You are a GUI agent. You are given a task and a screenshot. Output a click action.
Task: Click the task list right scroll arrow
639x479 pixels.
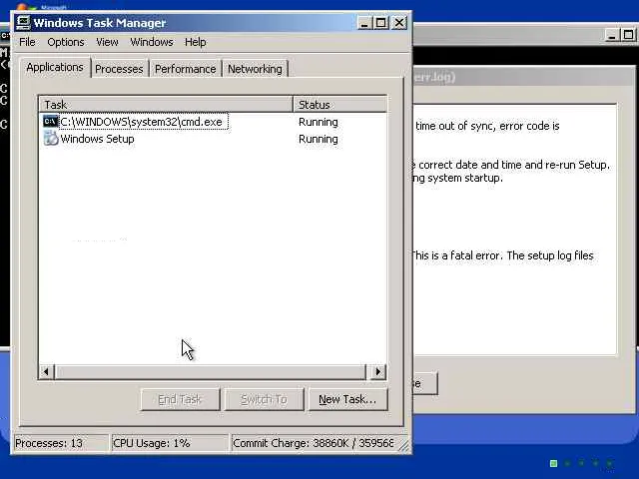[x=377, y=371]
